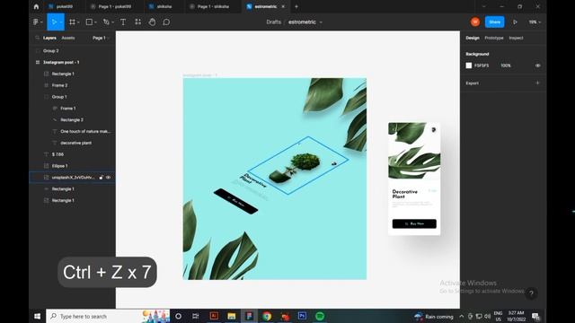Click Drafts in the file breadcrumb
The height and width of the screenshot is (323, 575).
click(273, 22)
